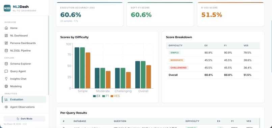Click the NL Dashboard grid icon
This screenshot has height=128, width=272.
pos(6,36)
